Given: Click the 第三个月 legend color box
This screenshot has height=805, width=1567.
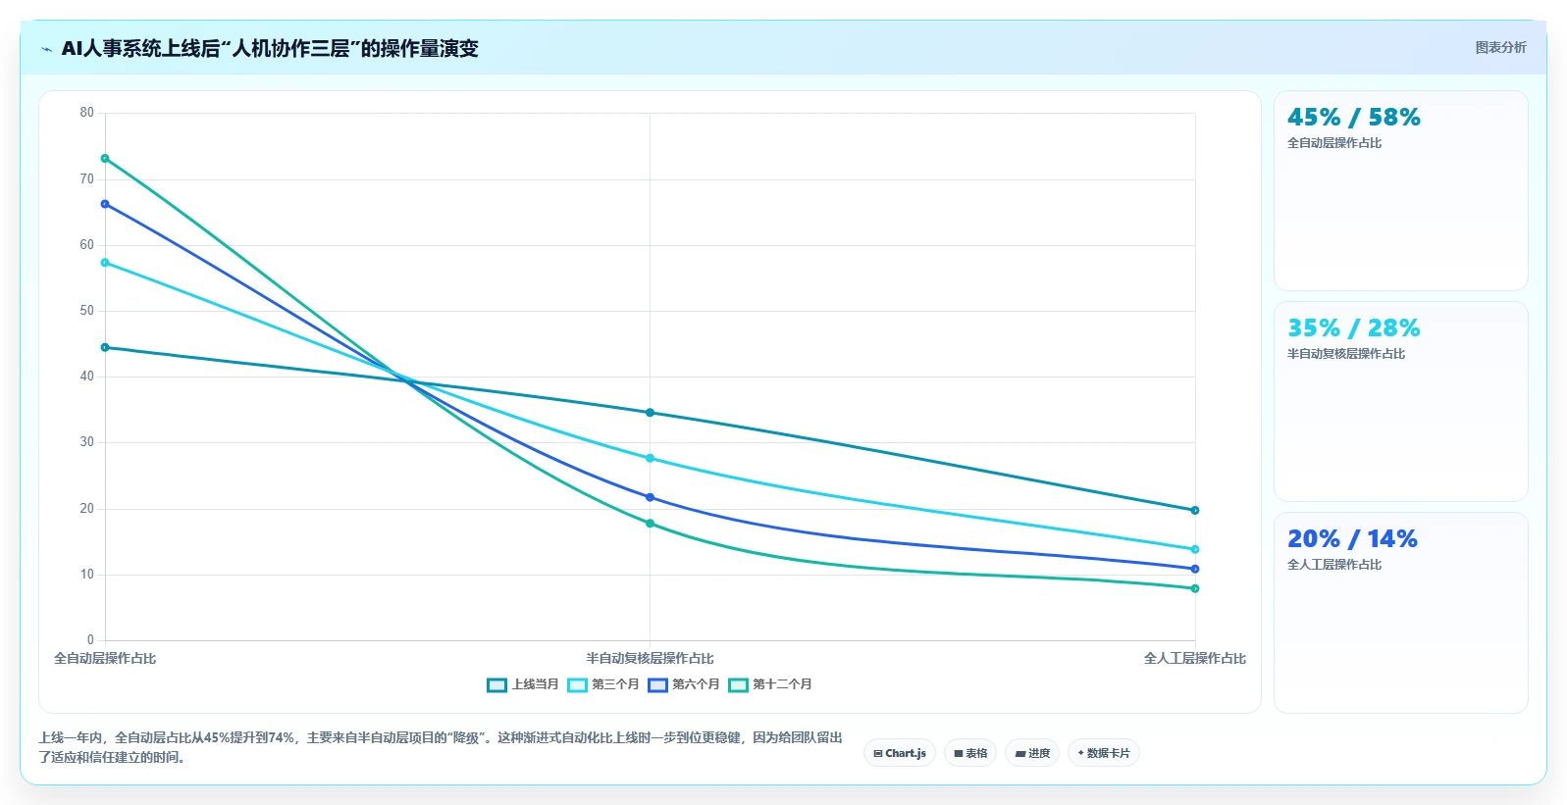Looking at the screenshot, I should [578, 684].
